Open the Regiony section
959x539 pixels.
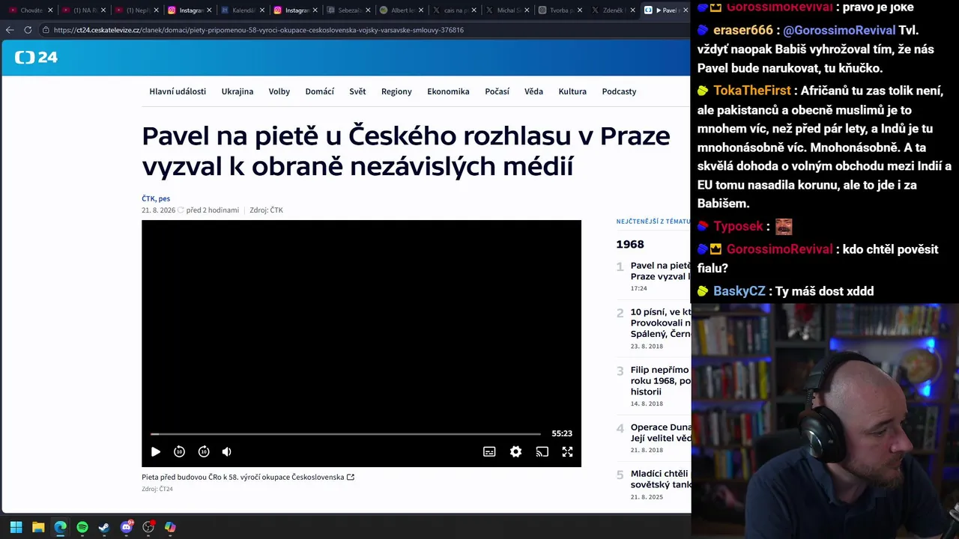[x=396, y=91]
